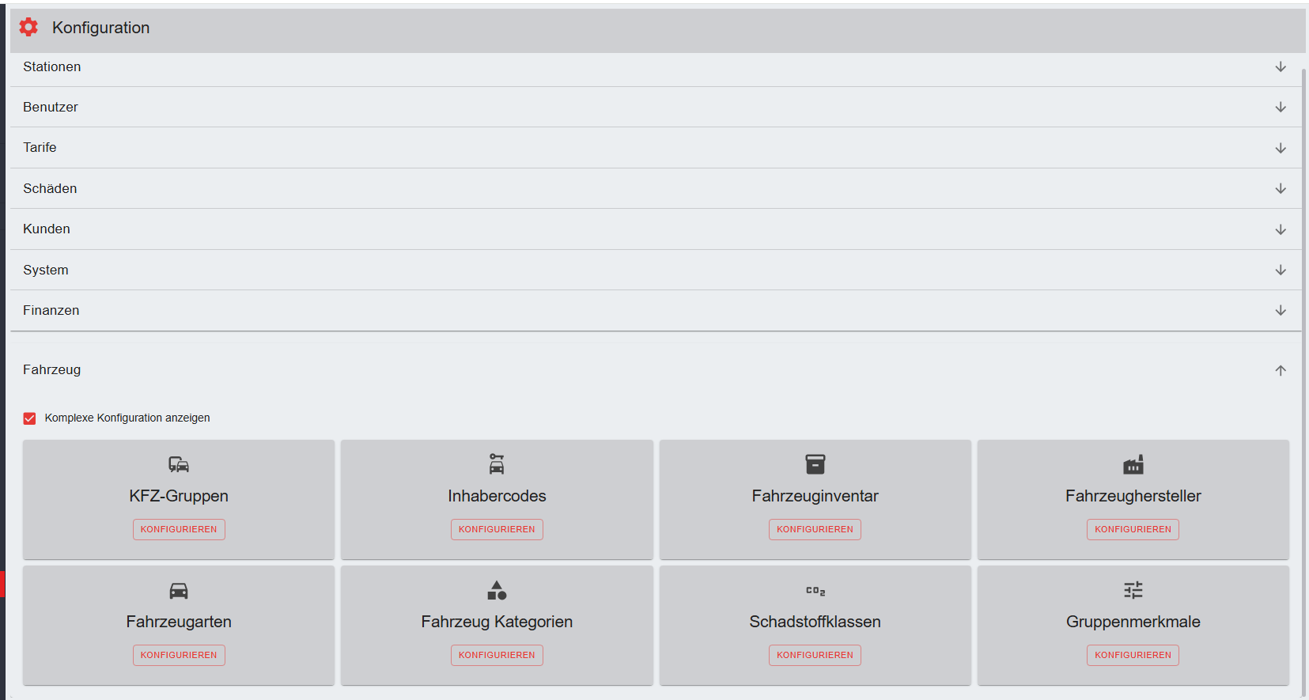
Task: Click the Fahrzeughersteller factory icon
Action: coord(1133,464)
